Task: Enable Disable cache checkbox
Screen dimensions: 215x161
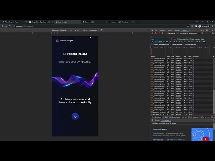Action: tap(178, 33)
